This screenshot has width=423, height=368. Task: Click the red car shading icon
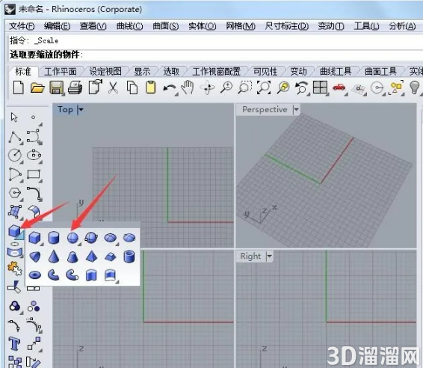pyautogui.click(x=339, y=88)
